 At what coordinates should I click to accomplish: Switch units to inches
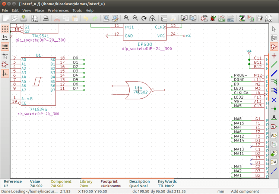pos(5,37)
